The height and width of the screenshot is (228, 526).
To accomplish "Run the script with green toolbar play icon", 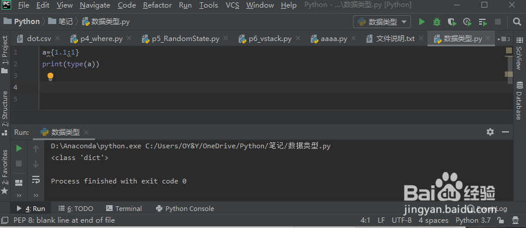I will coord(422,22).
